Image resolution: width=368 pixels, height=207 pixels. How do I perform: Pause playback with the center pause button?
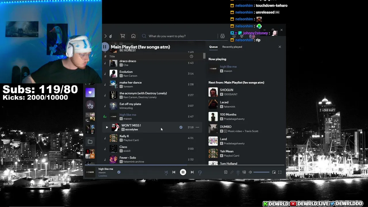(183, 172)
